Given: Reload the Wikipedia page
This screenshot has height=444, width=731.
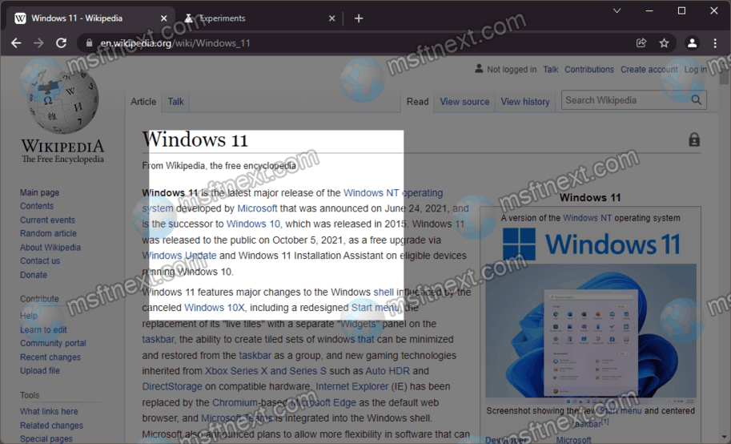Looking at the screenshot, I should pyautogui.click(x=61, y=43).
